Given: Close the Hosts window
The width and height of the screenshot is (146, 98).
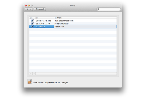Looking at the screenshot, I should coord(26,6).
